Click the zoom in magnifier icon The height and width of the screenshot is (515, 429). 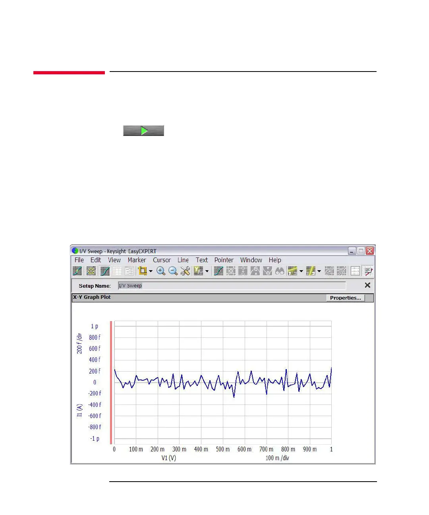161,271
